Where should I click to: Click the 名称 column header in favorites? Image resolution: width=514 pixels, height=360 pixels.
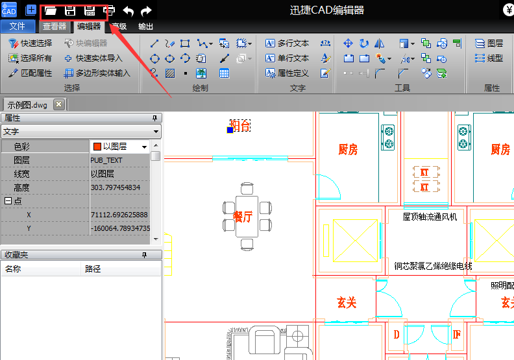coord(41,269)
